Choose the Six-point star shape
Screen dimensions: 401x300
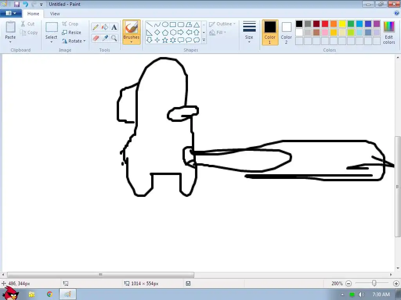pos(173,40)
